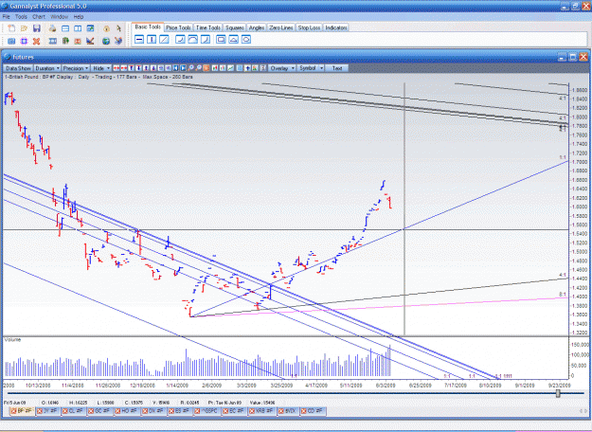Open the Help menu
592x432 pixels.
click(79, 17)
